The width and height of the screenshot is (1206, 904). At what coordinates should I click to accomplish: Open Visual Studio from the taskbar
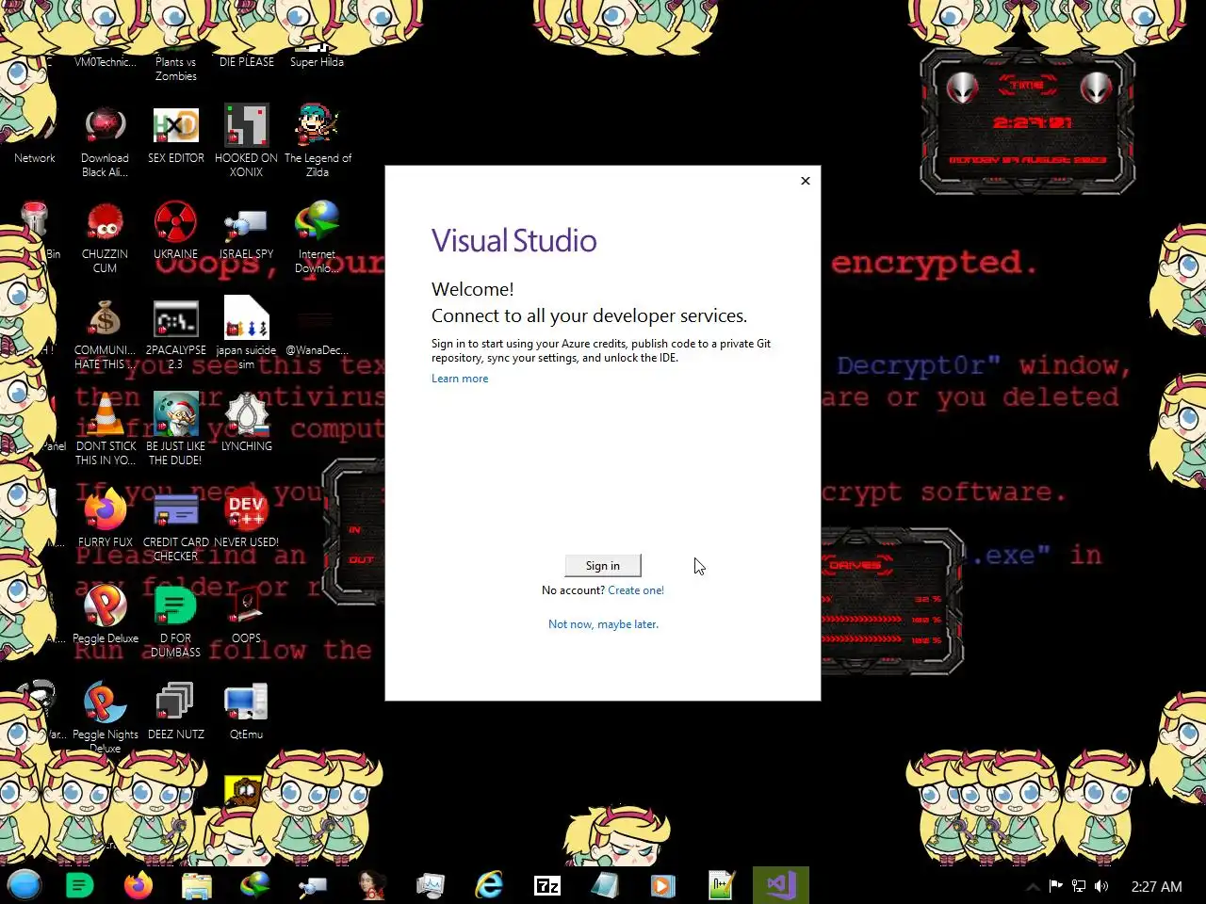(x=781, y=885)
